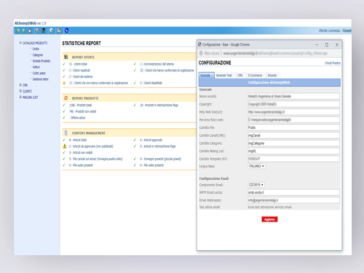Click the Report Utenti people icon
Viewport: 364px width, 273px height.
[x=66, y=57]
